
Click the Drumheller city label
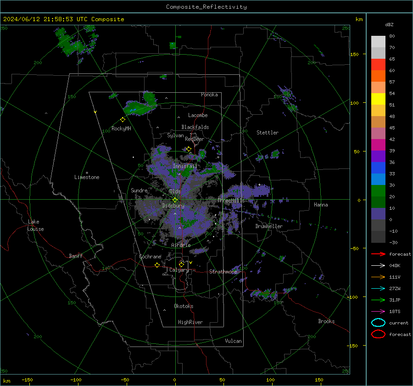click(x=269, y=226)
